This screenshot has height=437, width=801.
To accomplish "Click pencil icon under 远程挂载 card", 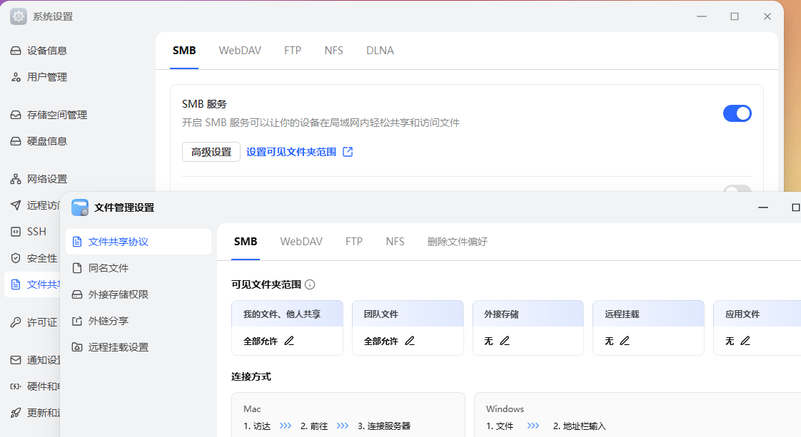I will (625, 341).
